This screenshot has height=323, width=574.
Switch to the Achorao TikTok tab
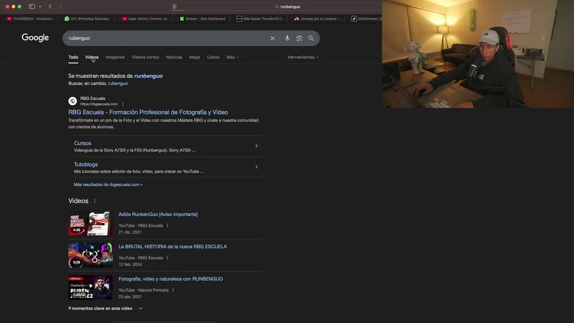[366, 19]
